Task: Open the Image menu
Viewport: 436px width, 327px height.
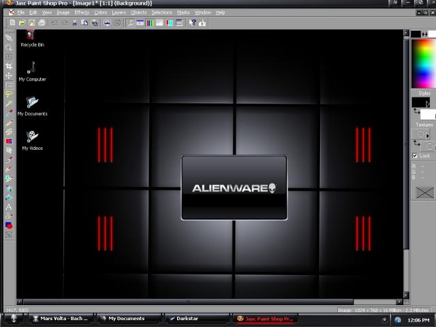Action: (x=63, y=12)
